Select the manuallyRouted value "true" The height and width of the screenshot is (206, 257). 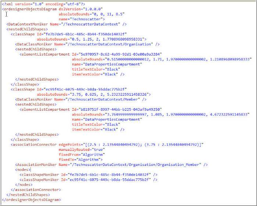pos(98,150)
